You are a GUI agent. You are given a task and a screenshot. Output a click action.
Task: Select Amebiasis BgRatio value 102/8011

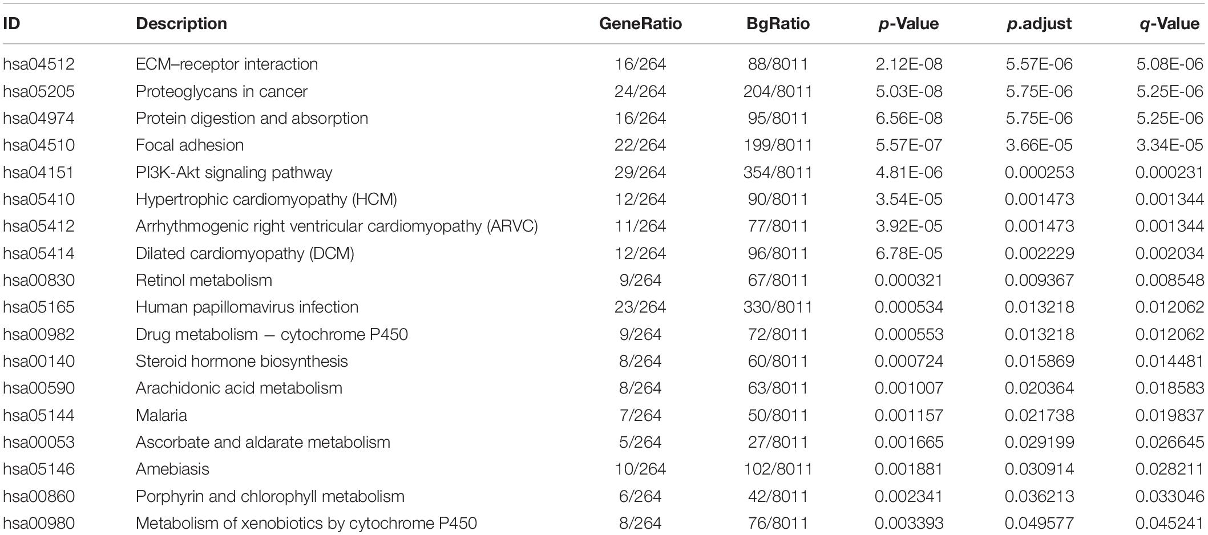click(778, 469)
